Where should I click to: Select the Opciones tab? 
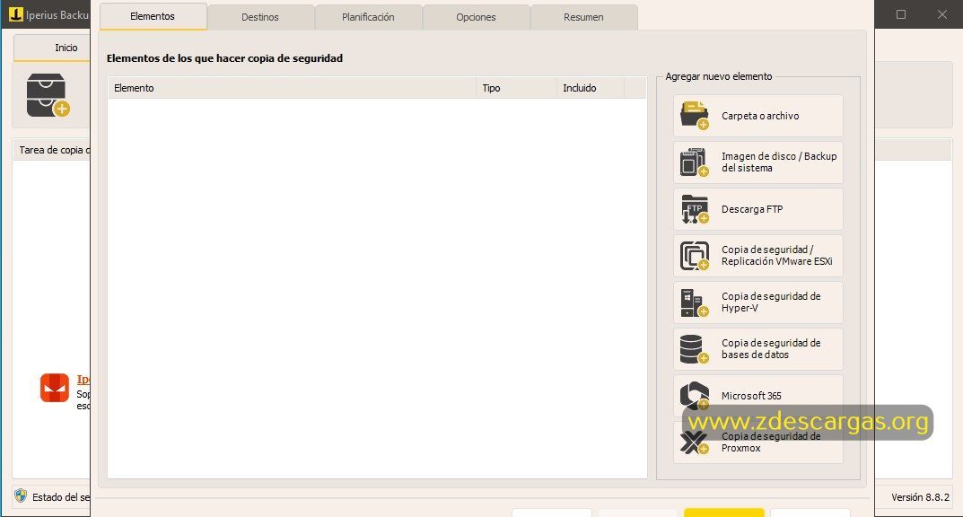point(476,17)
